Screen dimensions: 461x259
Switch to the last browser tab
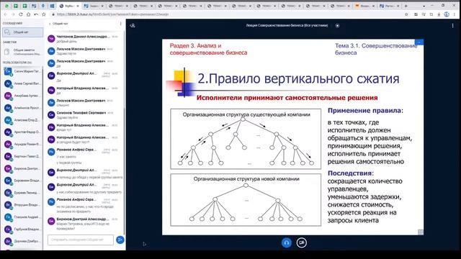click(389, 6)
